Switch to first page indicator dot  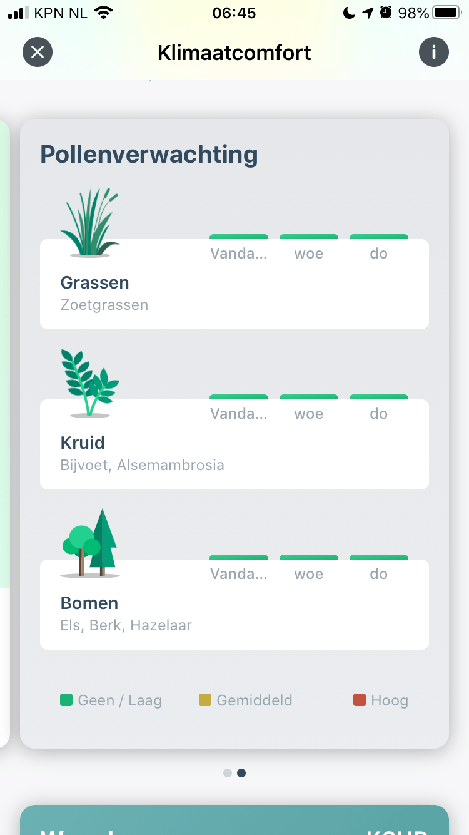pyautogui.click(x=228, y=773)
